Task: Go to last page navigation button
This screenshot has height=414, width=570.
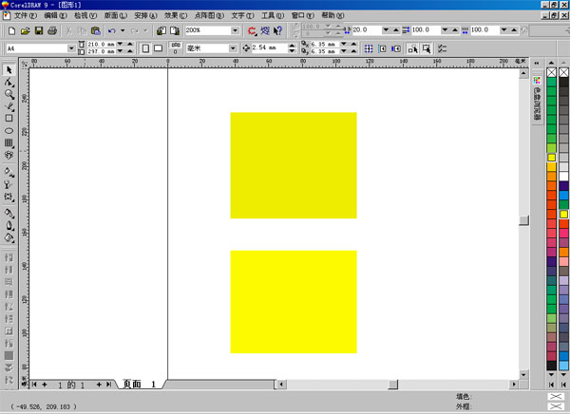Action: pos(108,385)
